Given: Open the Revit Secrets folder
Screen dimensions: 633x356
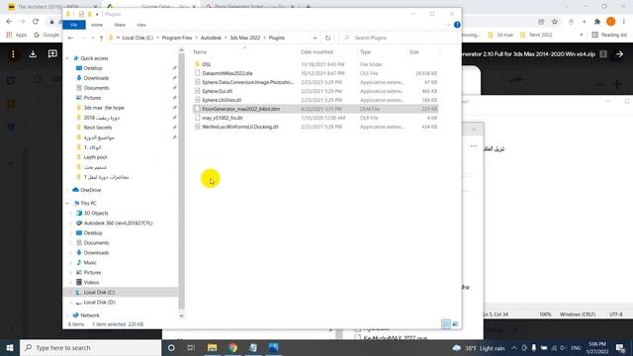Looking at the screenshot, I should (98, 128).
